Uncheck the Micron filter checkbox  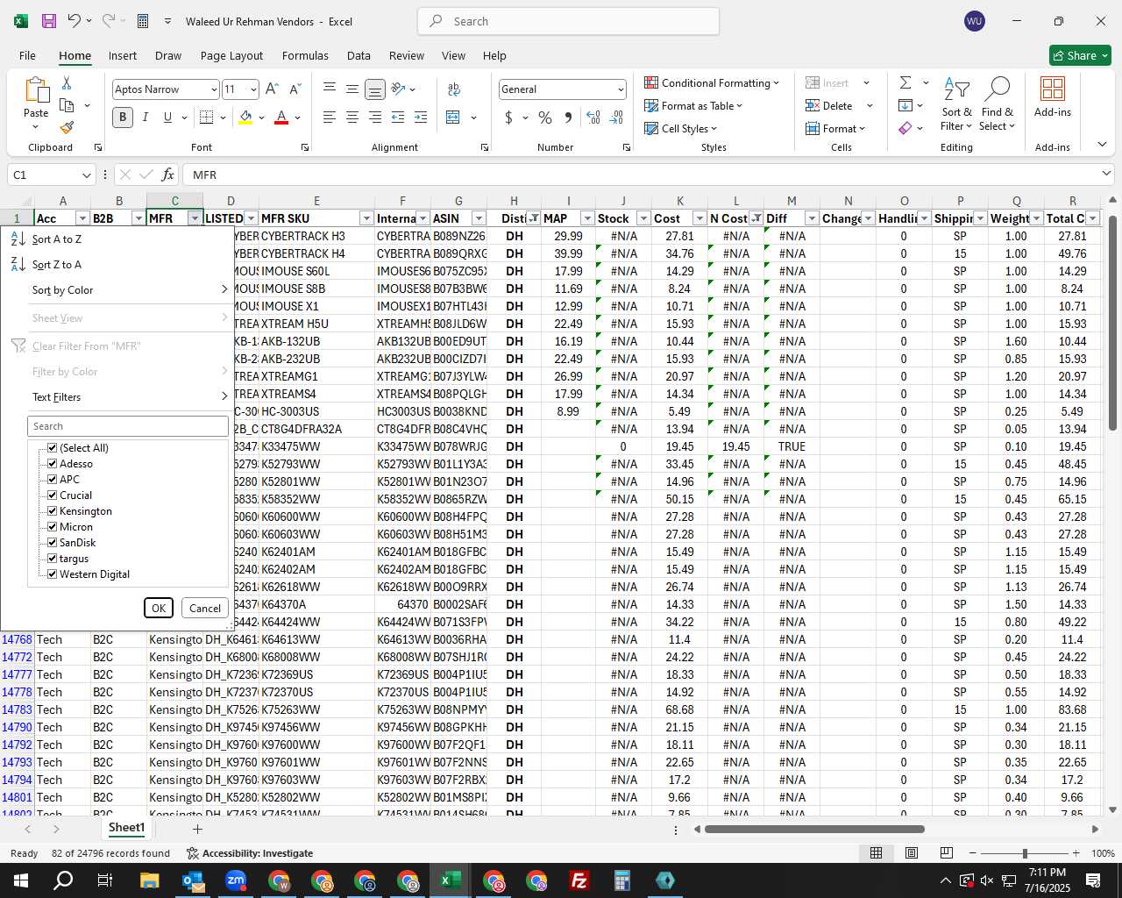coord(53,527)
